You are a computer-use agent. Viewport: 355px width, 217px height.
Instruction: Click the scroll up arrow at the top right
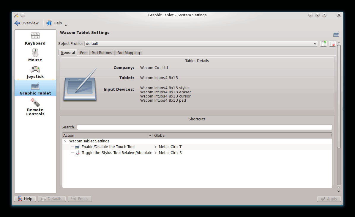point(339,43)
